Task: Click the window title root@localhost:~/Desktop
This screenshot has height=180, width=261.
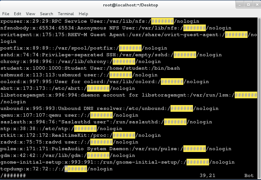Action: point(130,5)
